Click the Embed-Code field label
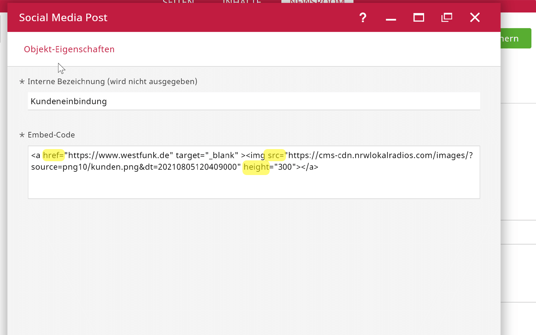This screenshot has width=536, height=335. 51,135
